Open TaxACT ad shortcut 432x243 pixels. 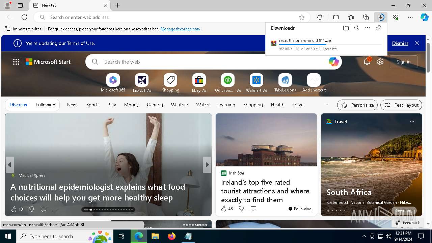[x=142, y=83]
